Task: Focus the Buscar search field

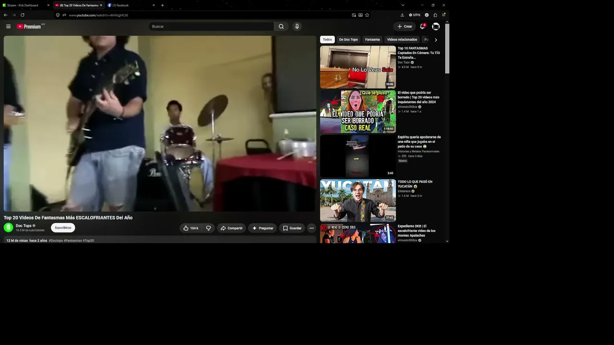Action: coord(212,26)
